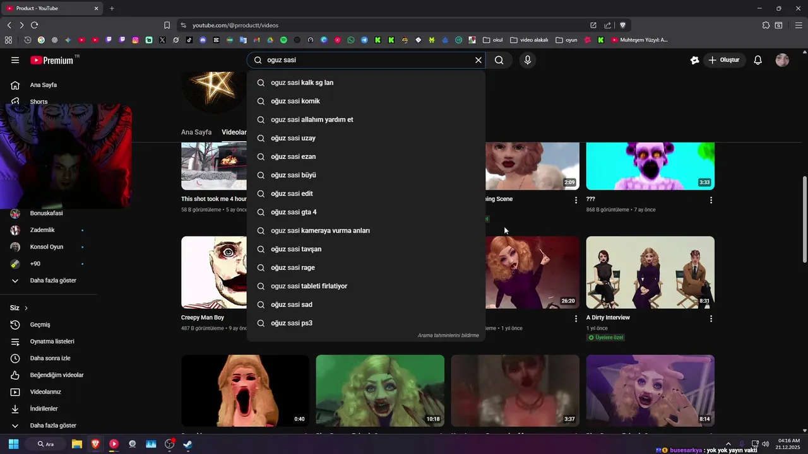The height and width of the screenshot is (454, 808).
Task: Open the 'oyun' bookmarks folder
Action: point(566,40)
